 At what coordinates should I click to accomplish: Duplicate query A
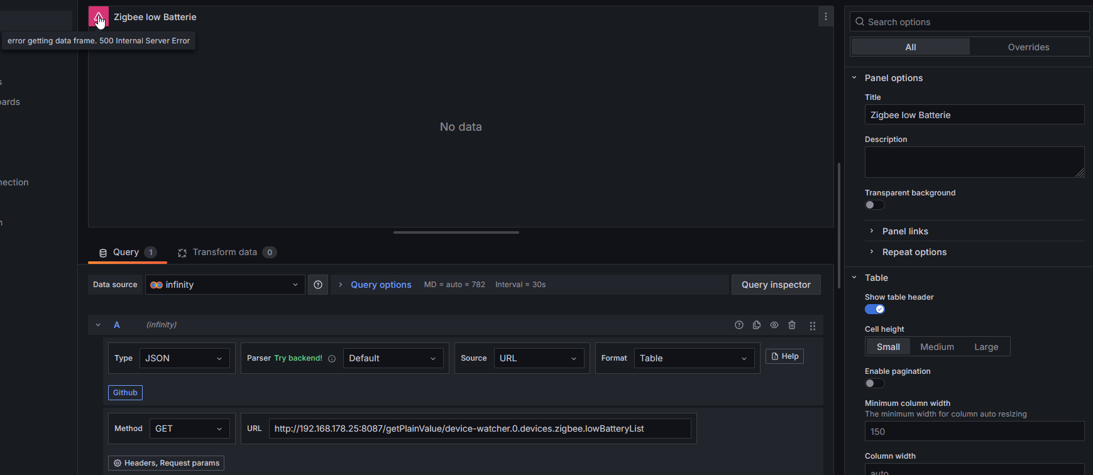click(x=757, y=325)
